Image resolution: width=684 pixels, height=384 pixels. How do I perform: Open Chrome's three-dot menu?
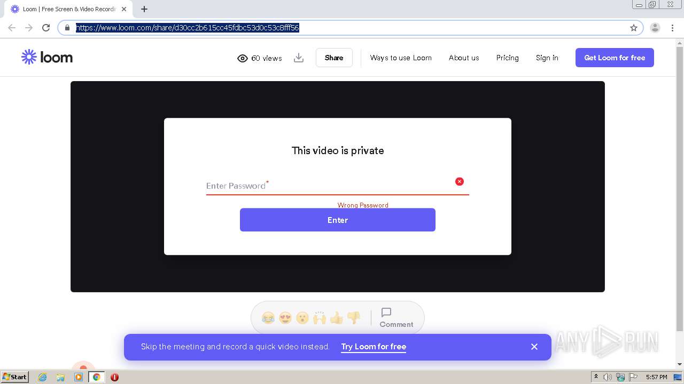[x=672, y=28]
